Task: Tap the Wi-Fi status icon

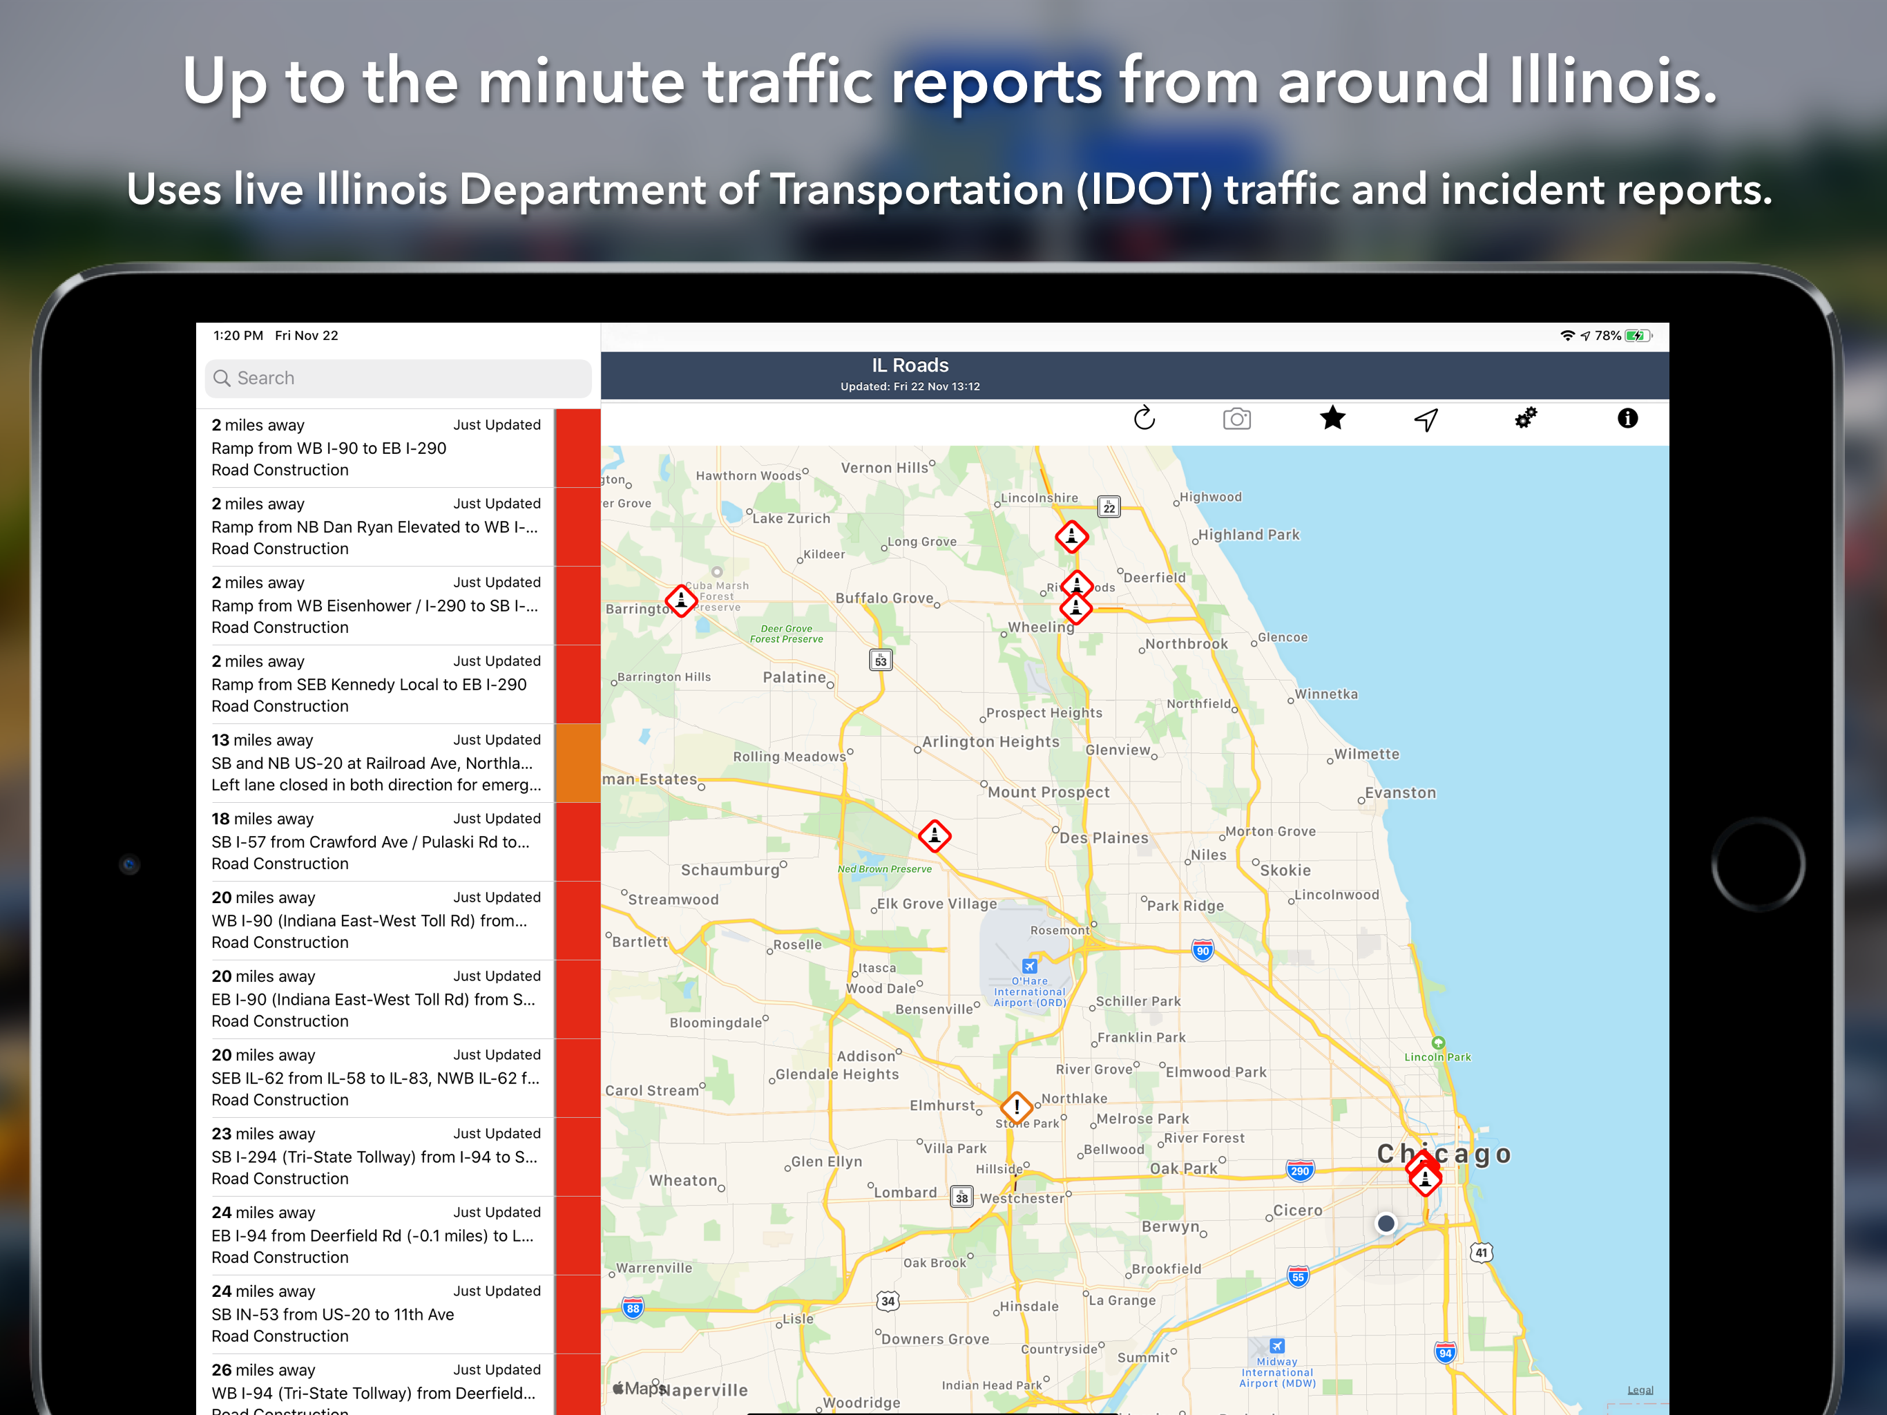Action: coord(1567,336)
